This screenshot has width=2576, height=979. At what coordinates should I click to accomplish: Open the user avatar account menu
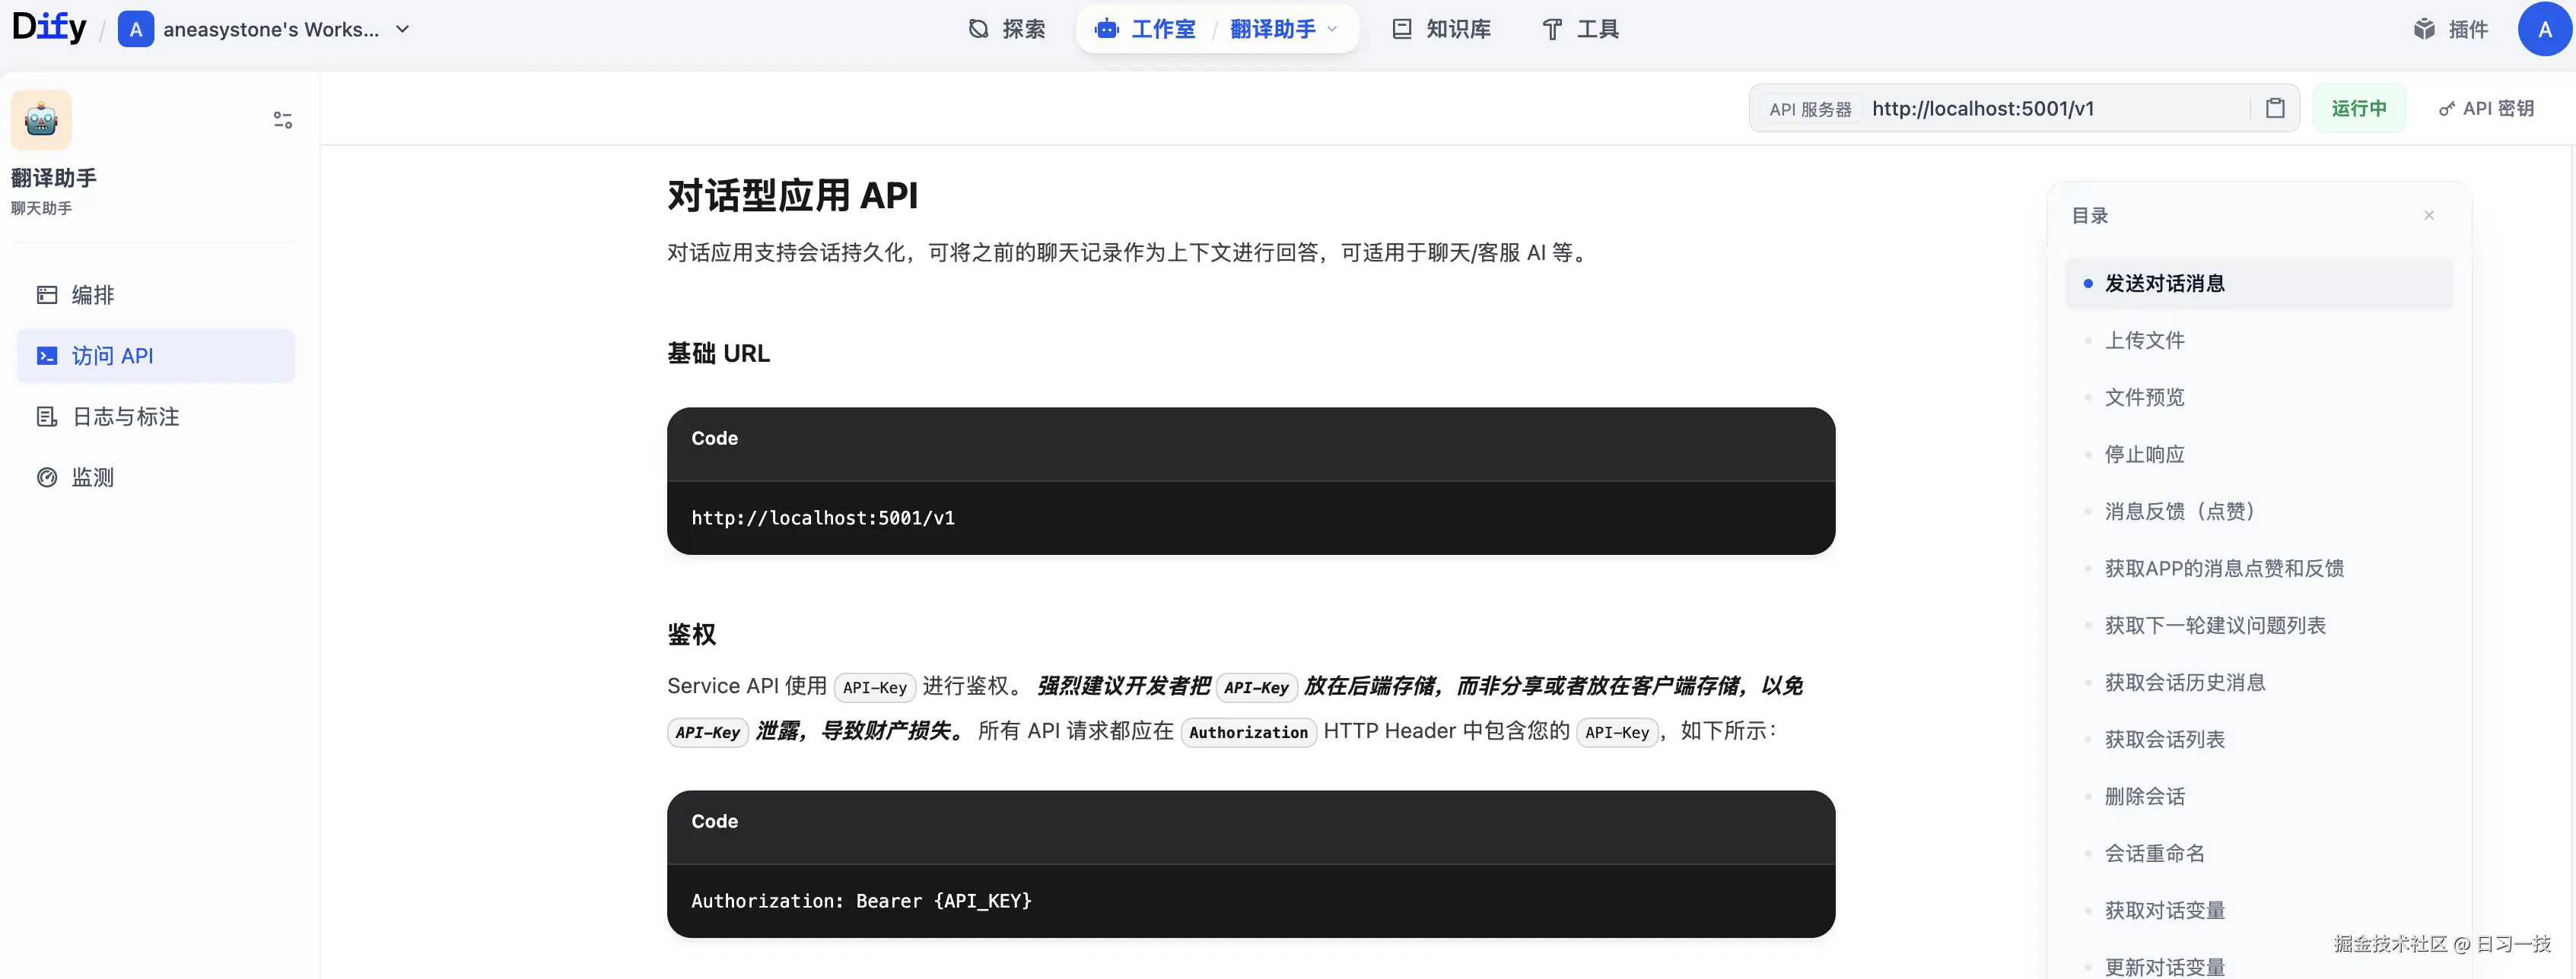2543,29
